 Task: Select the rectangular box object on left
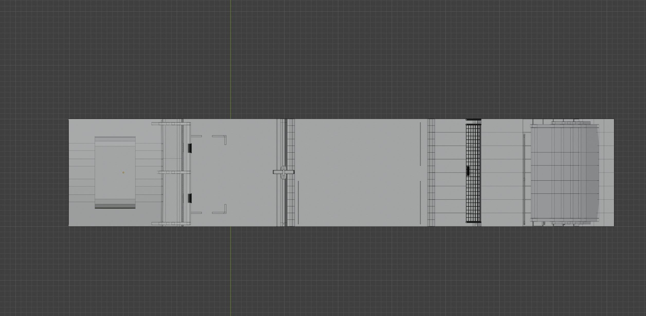pos(115,165)
